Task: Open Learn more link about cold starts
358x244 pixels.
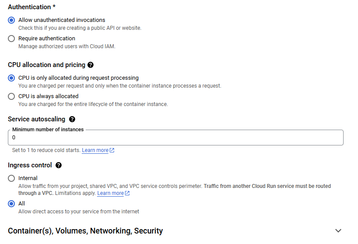Action: coord(95,150)
